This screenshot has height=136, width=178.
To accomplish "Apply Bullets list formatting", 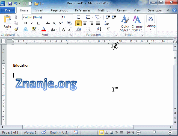I will (79, 17).
